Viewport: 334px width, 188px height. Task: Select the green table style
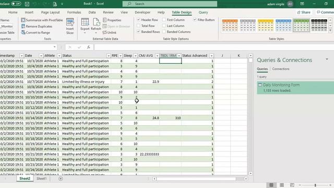pos(302,26)
